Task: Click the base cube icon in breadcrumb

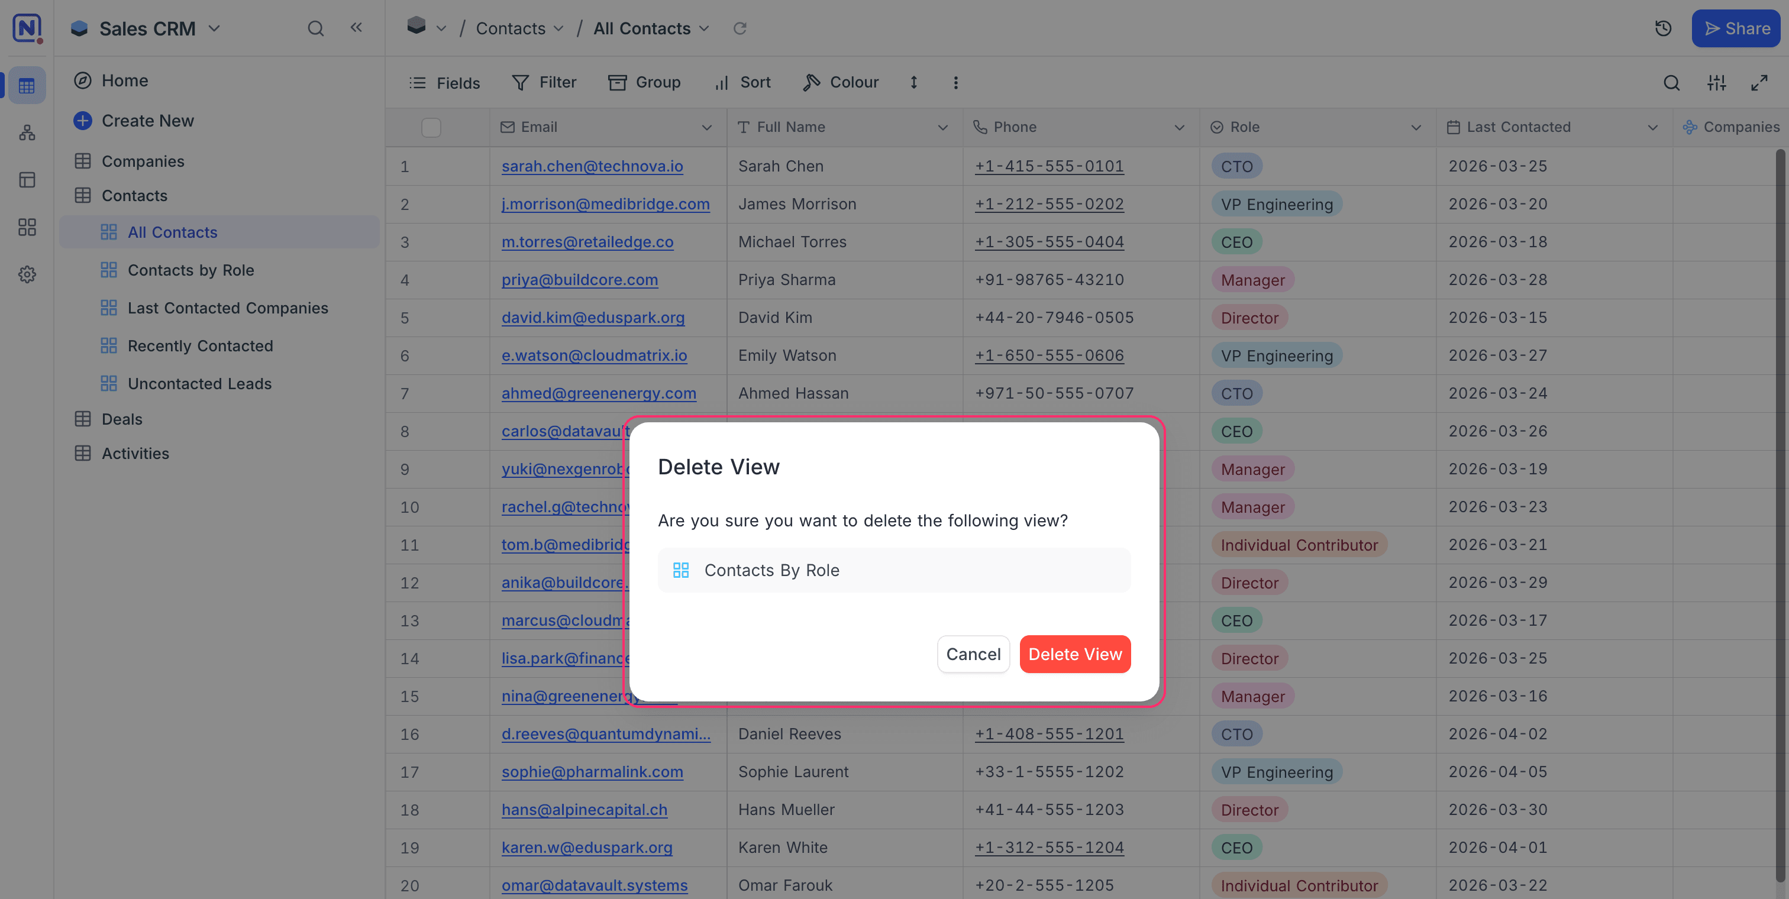Action: click(416, 25)
